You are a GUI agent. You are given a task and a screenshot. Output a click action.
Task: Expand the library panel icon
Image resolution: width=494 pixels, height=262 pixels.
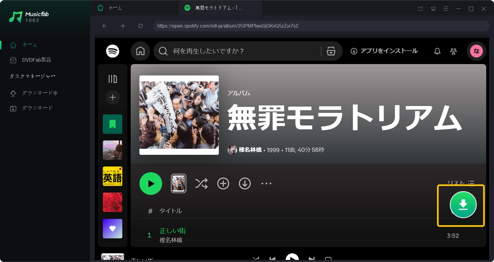click(x=113, y=79)
